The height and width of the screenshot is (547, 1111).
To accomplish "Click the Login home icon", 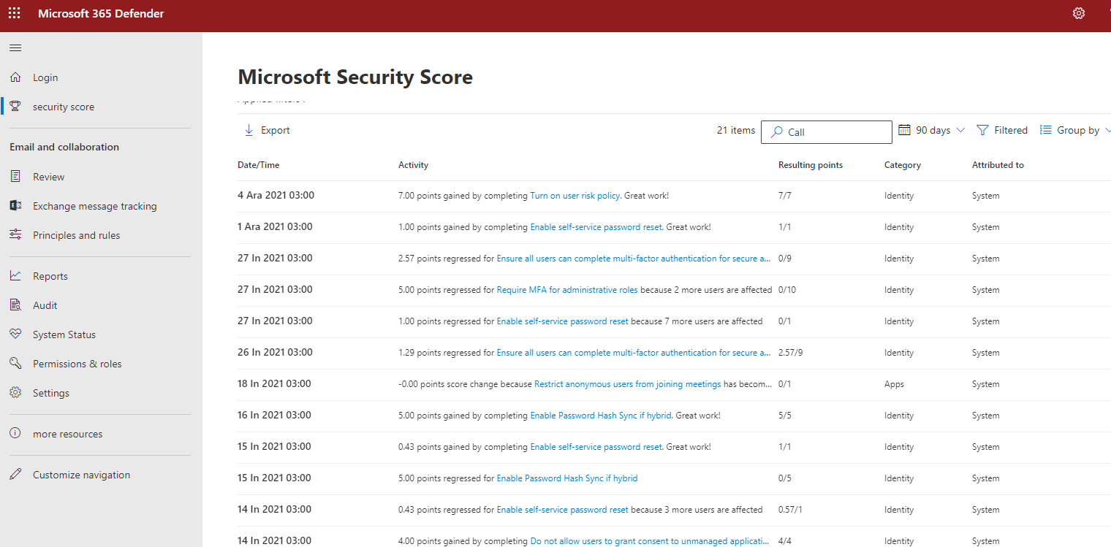I will click(x=15, y=77).
